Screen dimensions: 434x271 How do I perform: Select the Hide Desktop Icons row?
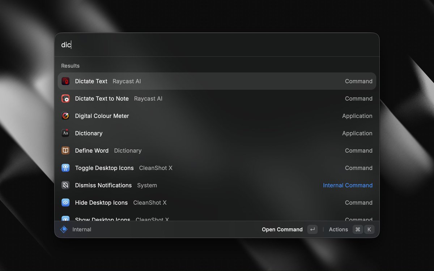217,203
